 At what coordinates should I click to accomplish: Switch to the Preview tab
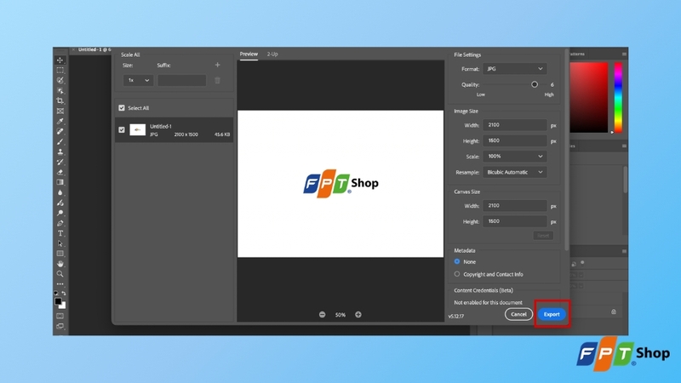pyautogui.click(x=249, y=54)
